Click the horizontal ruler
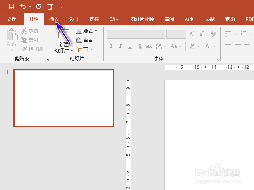The height and width of the screenshot is (190, 254). [210, 67]
